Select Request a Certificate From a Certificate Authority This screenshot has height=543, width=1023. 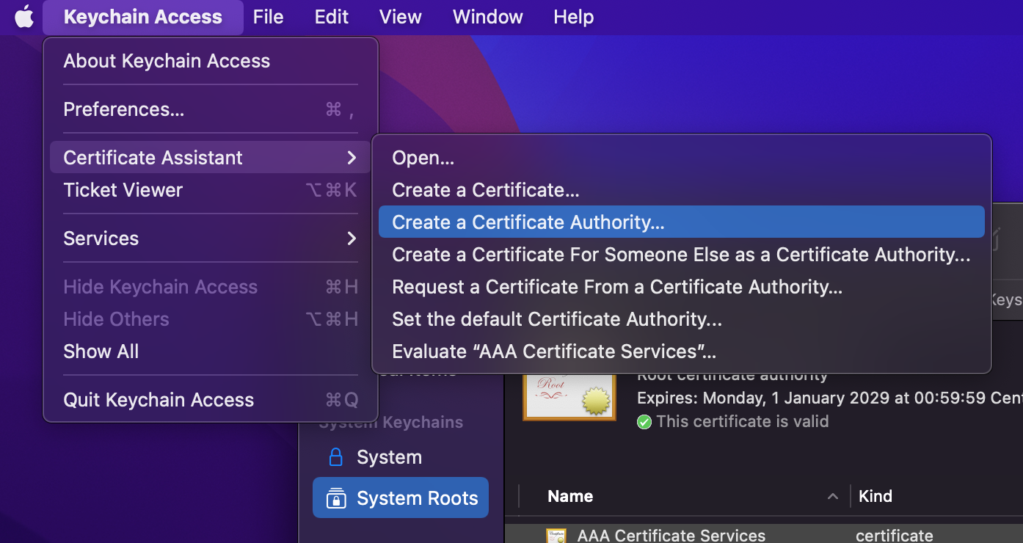coord(616,287)
